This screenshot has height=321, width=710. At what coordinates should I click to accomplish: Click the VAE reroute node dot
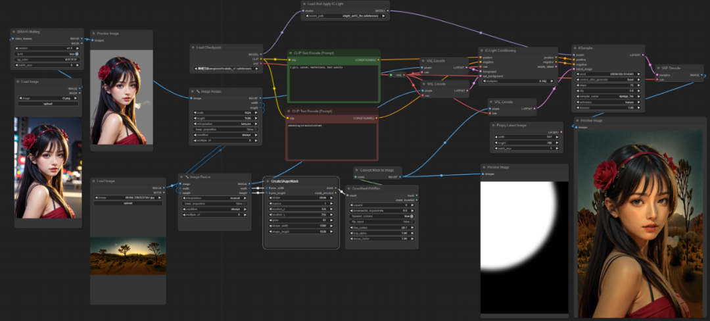pyautogui.click(x=392, y=75)
